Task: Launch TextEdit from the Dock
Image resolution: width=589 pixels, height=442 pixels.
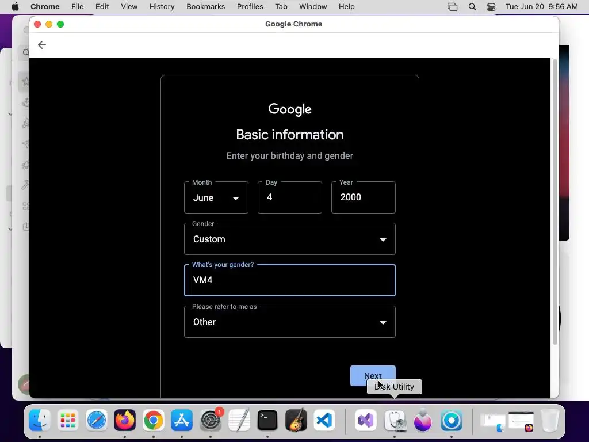Action: tap(239, 420)
